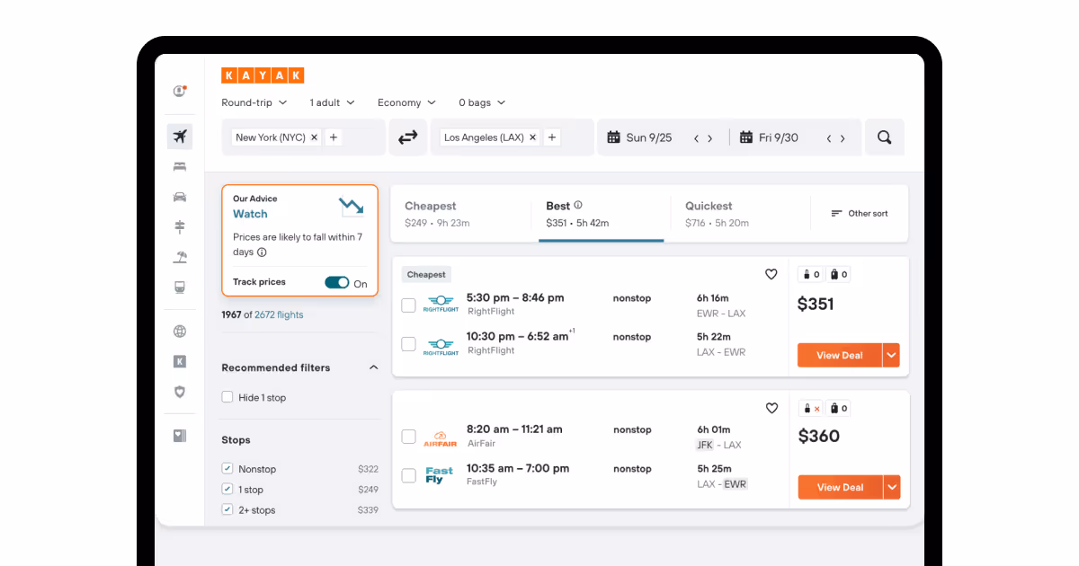The height and width of the screenshot is (566, 1079).
Task: Uncheck the Nonstop stops filter
Action: [x=227, y=469]
